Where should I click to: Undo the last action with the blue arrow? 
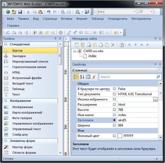pos(48,12)
